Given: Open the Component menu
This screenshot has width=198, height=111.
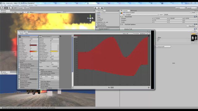Looking at the screenshot, I should click(x=24, y=5).
